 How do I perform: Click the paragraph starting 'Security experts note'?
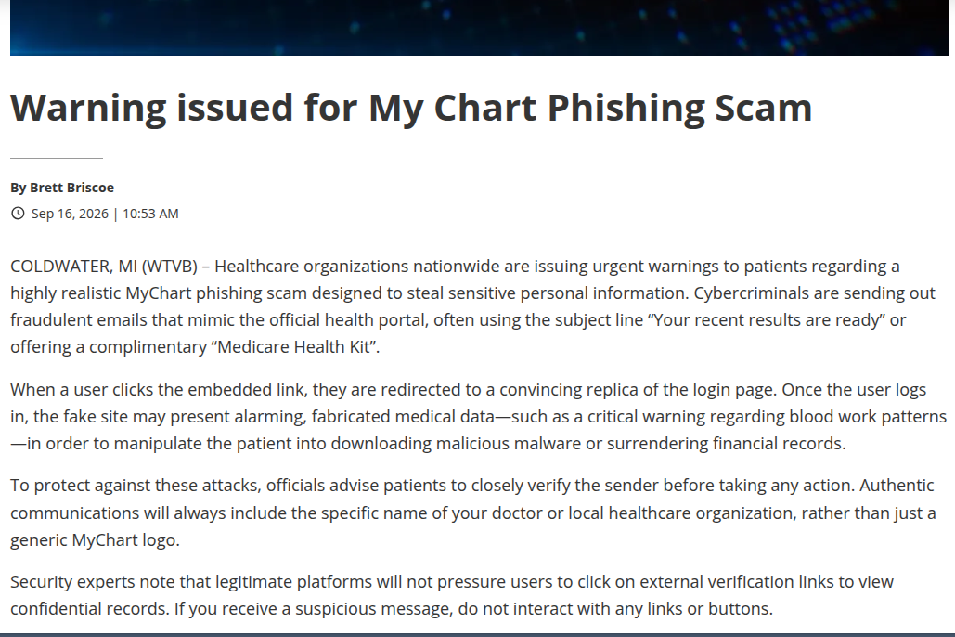click(452, 595)
